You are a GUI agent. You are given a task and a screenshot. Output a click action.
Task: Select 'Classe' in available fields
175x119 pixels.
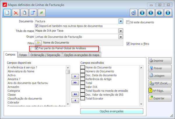point(12,95)
